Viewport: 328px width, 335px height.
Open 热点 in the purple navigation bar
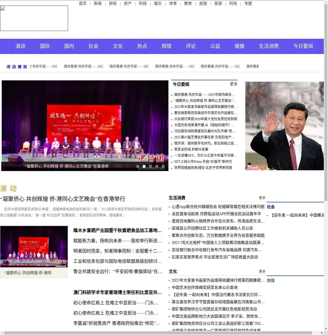(142, 46)
